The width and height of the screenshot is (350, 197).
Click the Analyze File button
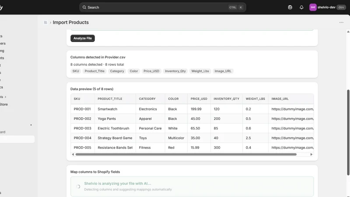tap(83, 38)
